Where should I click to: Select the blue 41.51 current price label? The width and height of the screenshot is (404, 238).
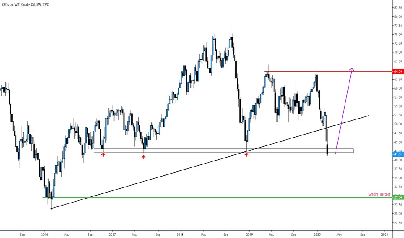(x=397, y=154)
